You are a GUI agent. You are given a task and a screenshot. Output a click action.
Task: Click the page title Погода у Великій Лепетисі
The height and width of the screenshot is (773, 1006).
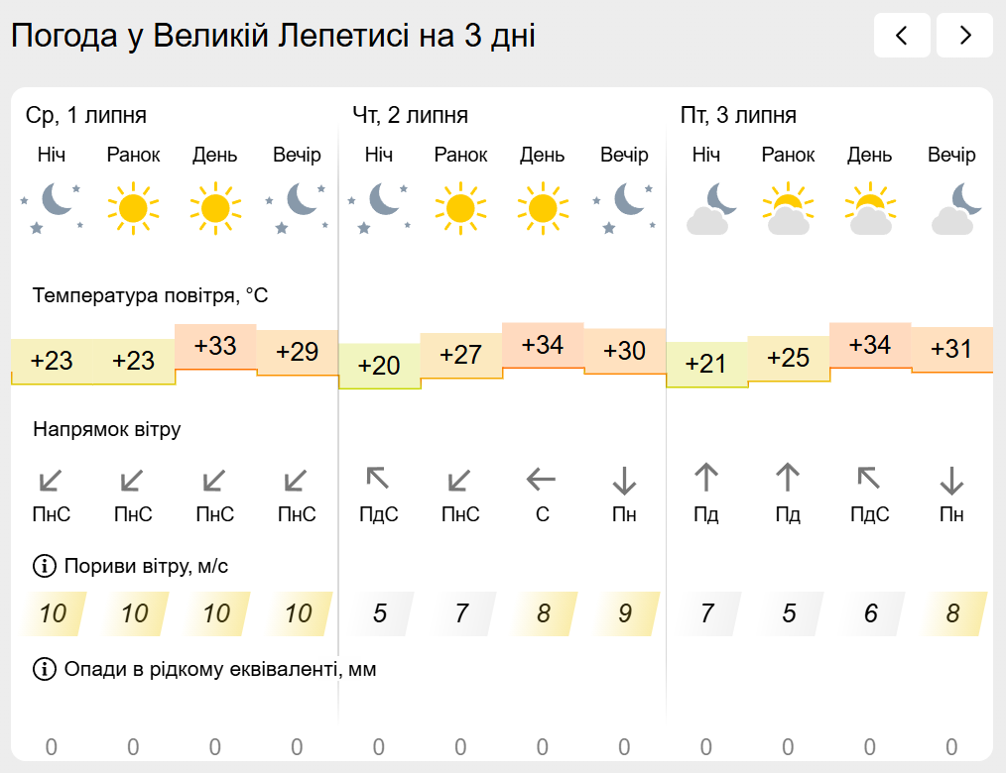point(209,36)
